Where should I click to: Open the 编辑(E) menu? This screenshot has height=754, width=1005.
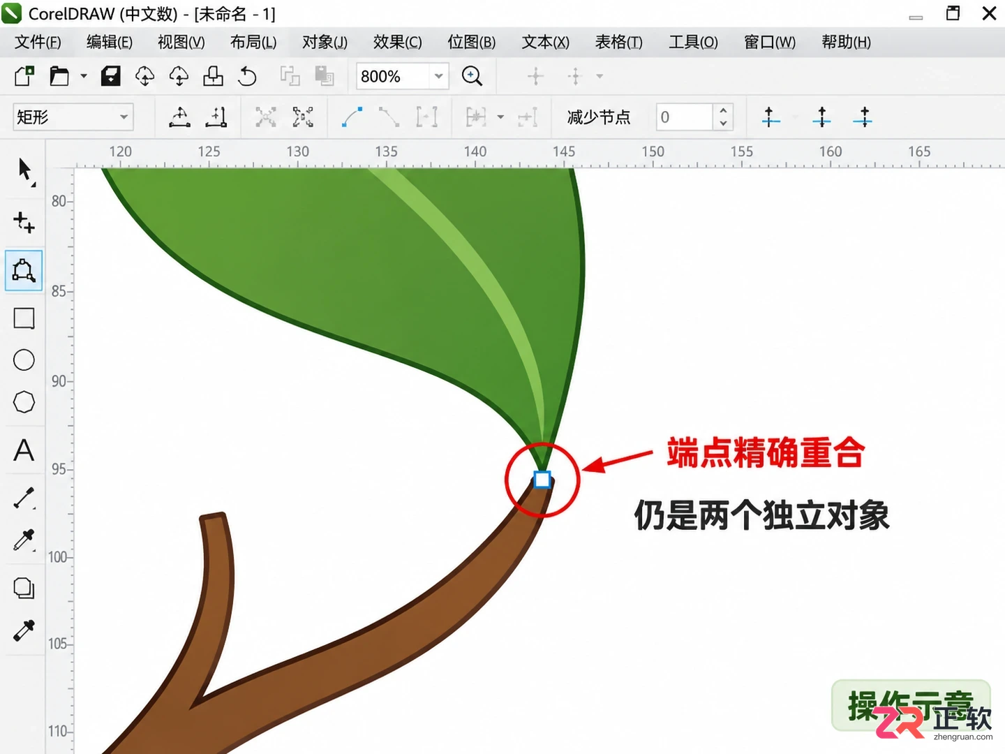click(110, 43)
